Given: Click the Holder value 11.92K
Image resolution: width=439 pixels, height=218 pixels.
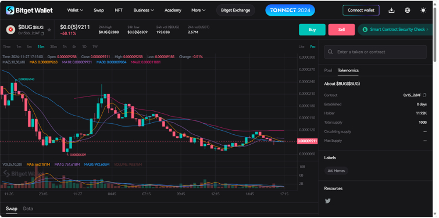Looking at the screenshot, I should (x=422, y=113).
